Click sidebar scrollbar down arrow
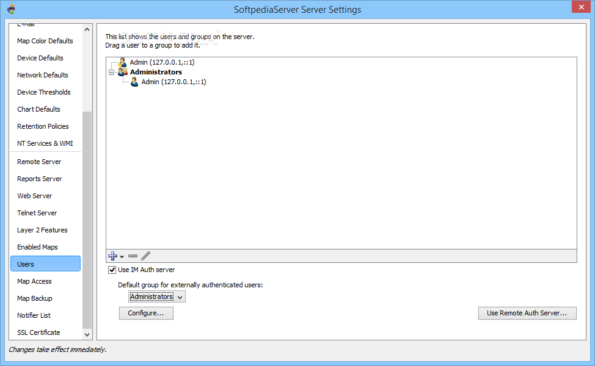Viewport: 595px width, 366px height. [x=87, y=334]
